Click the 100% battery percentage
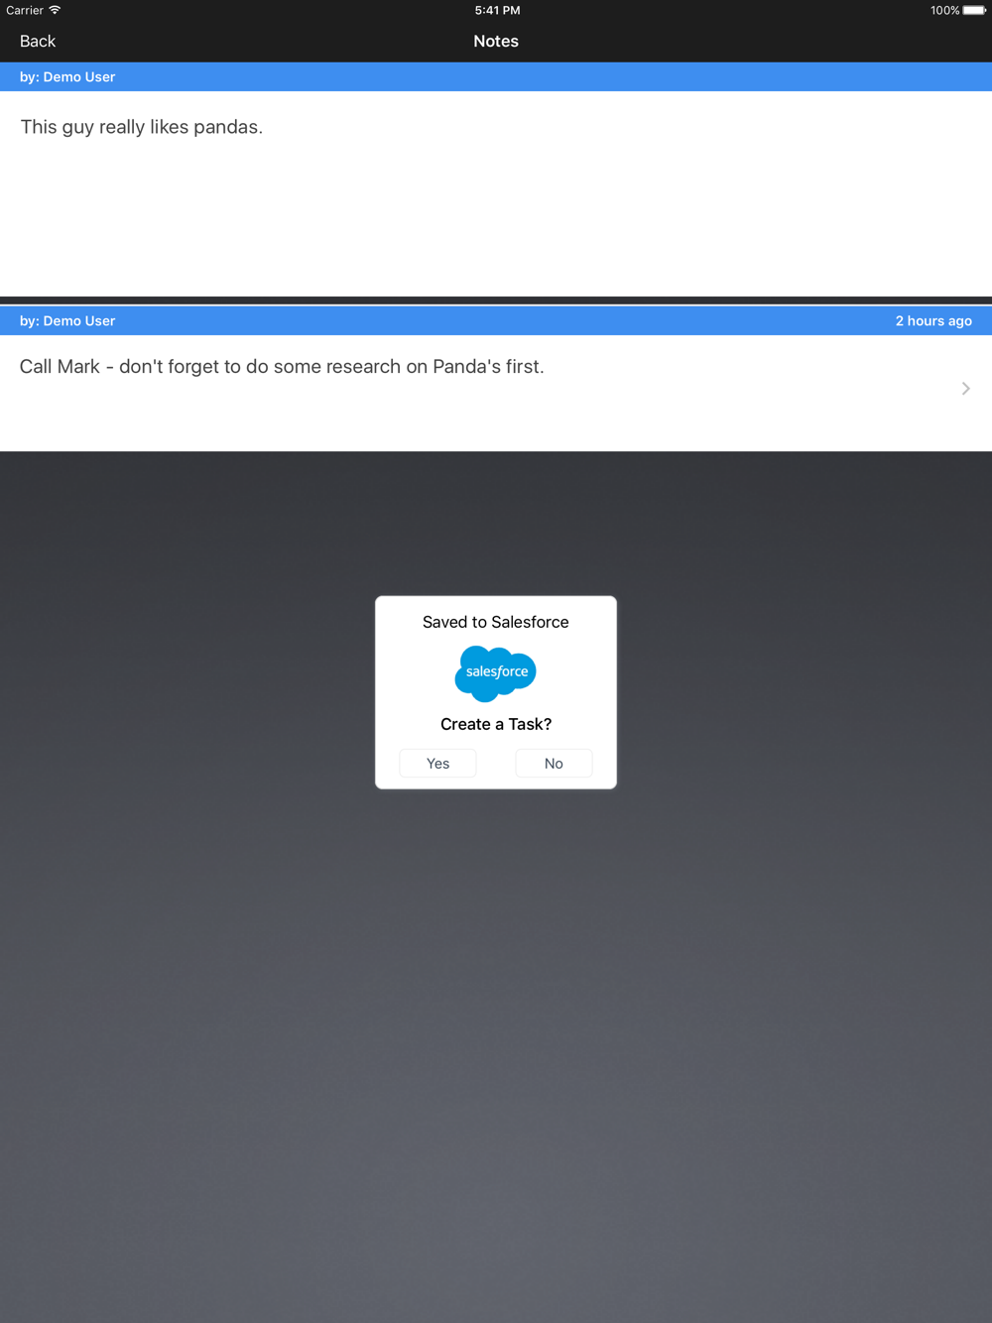 944,10
